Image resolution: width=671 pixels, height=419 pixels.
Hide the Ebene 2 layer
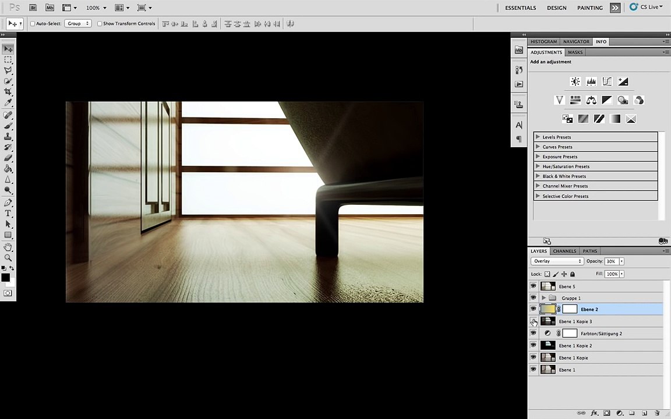click(x=533, y=308)
